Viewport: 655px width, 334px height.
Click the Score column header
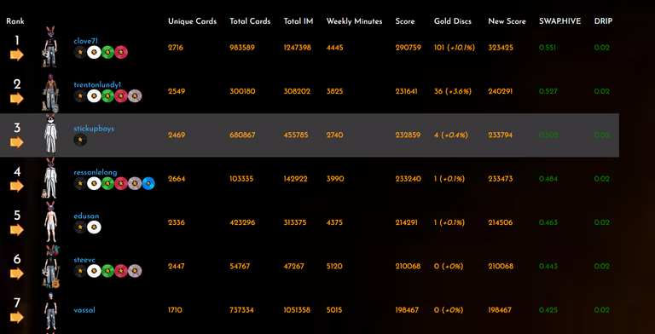[x=405, y=21]
